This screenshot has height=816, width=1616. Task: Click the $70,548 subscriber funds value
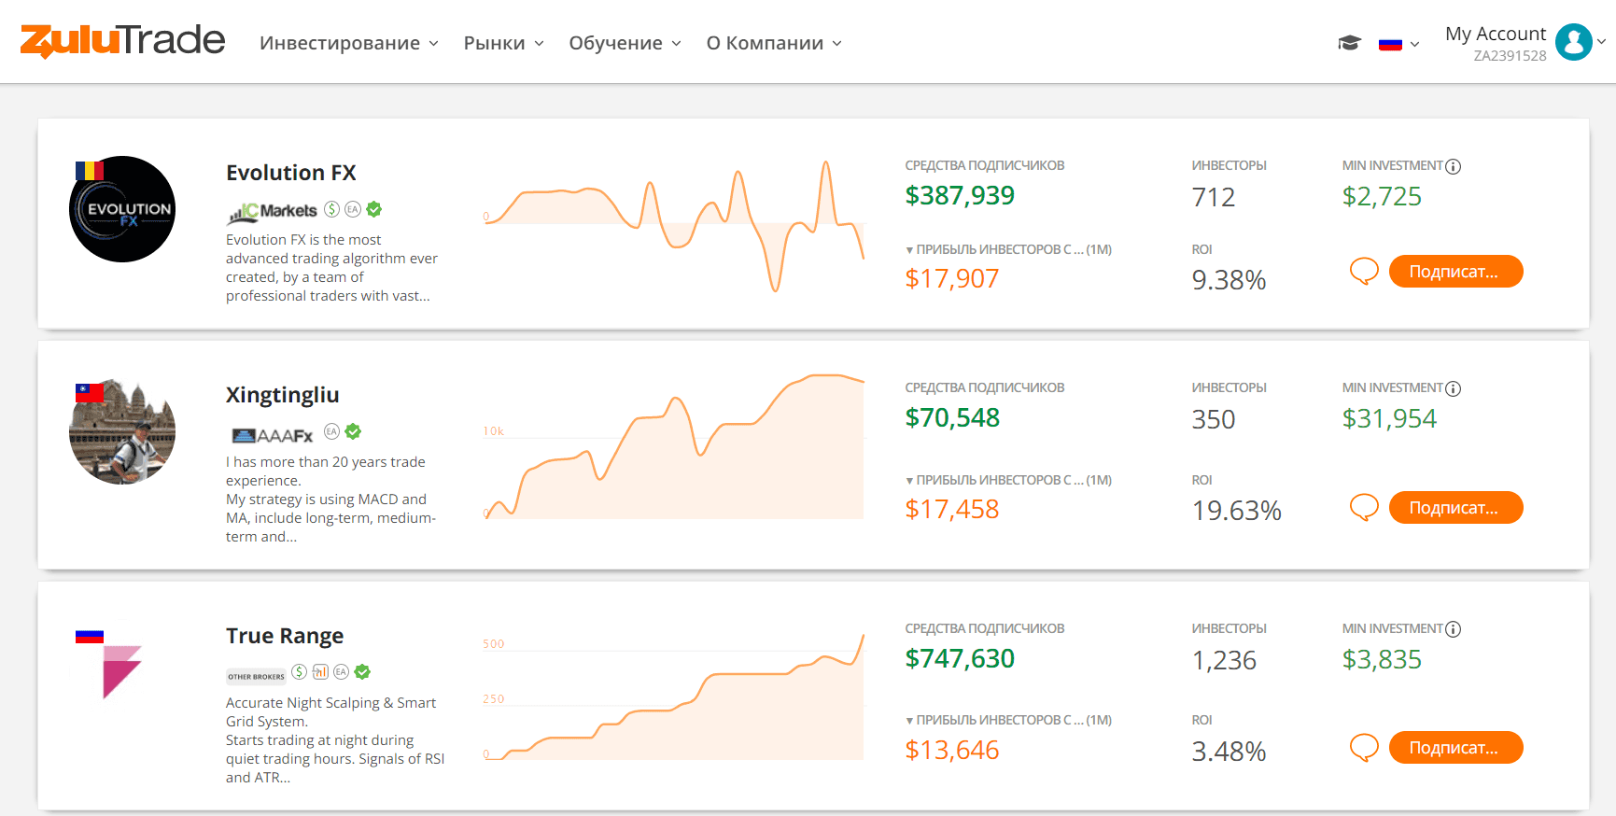(x=952, y=417)
